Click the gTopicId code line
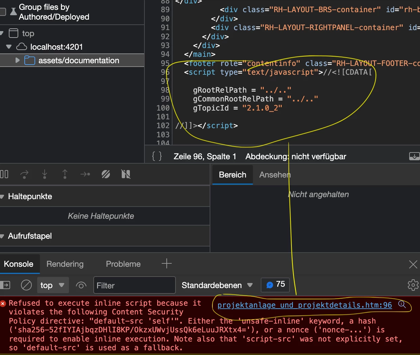This screenshot has height=355, width=420. (x=237, y=108)
